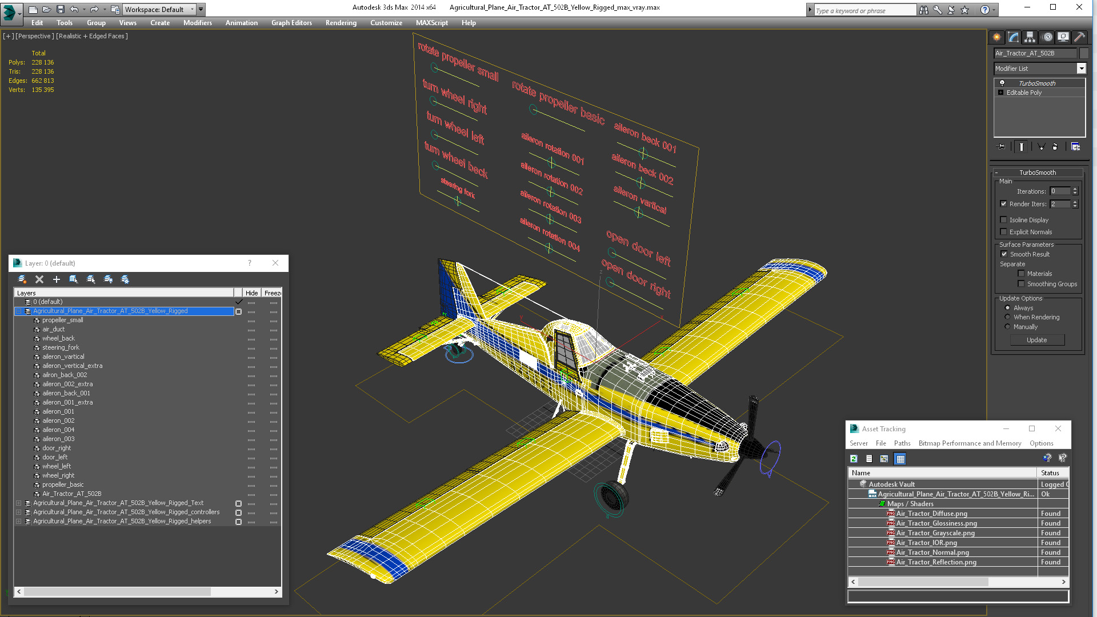
Task: Click Table View icon in Asset Tracking toolbar
Action: (900, 459)
